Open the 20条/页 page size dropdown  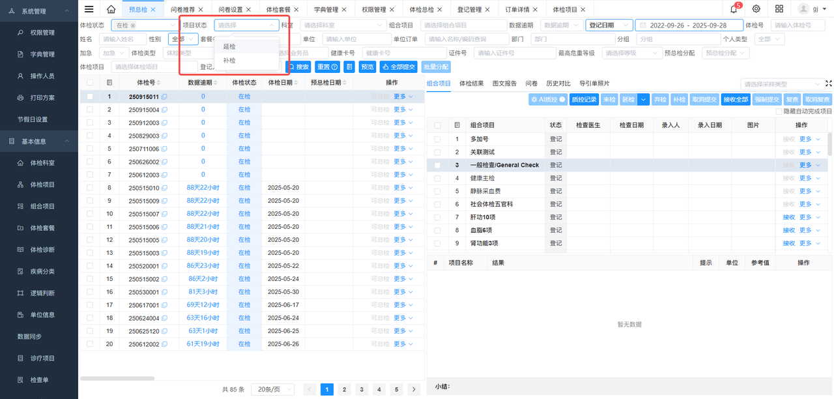click(272, 389)
